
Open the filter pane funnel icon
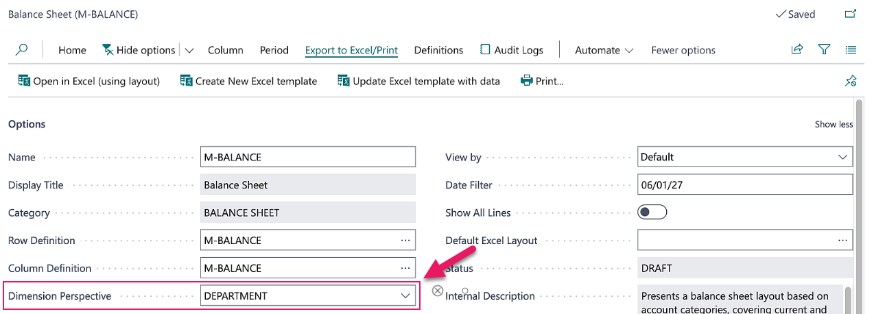[x=824, y=49]
